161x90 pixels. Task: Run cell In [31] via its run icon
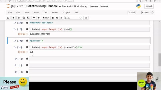click(27, 47)
